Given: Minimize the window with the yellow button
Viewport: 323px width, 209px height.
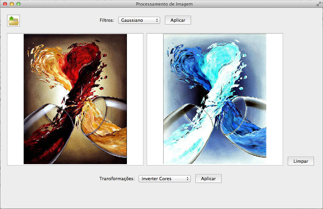Looking at the screenshot, I should [x=12, y=4].
